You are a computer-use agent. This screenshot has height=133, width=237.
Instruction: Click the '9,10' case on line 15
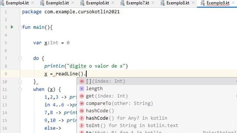coord(50,120)
